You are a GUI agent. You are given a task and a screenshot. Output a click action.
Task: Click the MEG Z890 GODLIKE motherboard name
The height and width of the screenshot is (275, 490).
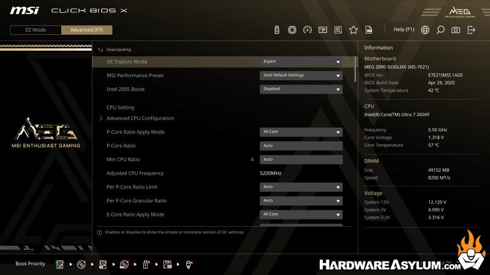coord(396,67)
